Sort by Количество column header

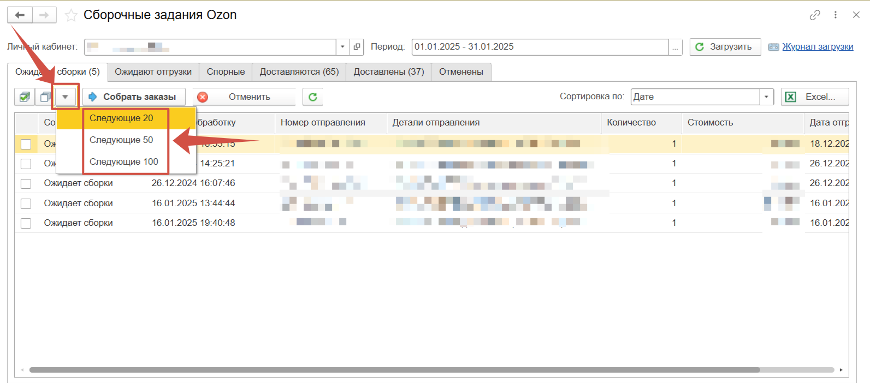pos(641,123)
